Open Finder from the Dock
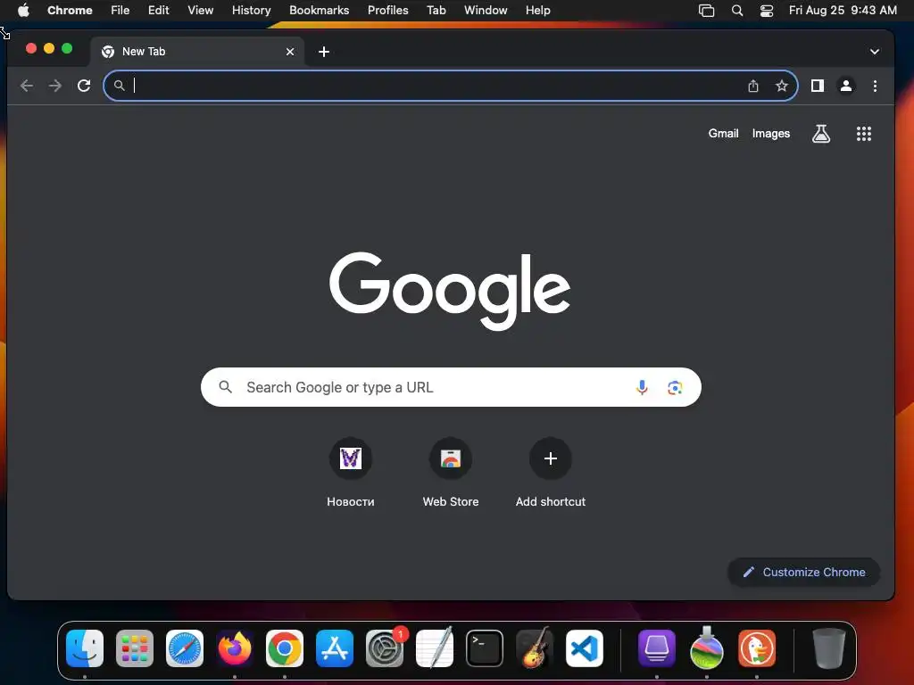The height and width of the screenshot is (685, 914). [85, 648]
